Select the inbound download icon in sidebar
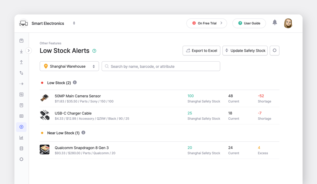Image resolution: width=317 pixels, height=184 pixels. (x=21, y=51)
